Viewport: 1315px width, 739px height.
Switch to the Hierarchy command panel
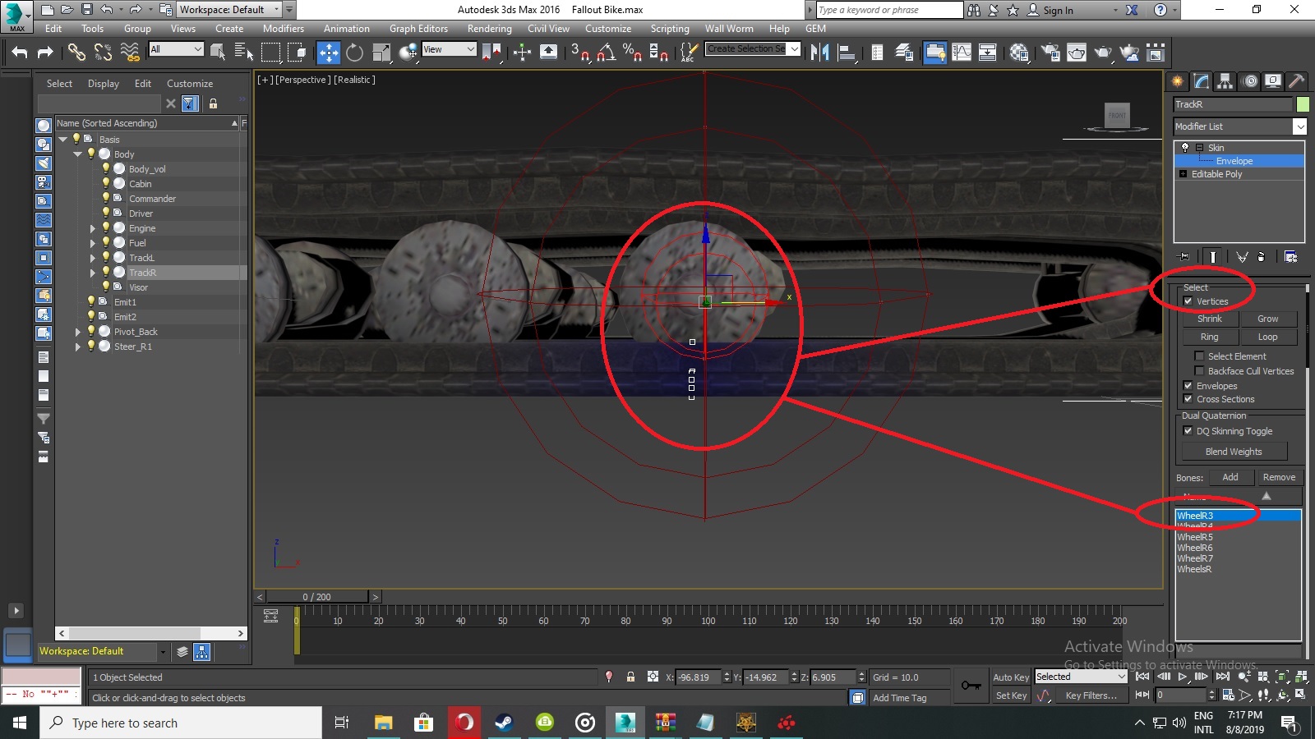click(x=1225, y=81)
